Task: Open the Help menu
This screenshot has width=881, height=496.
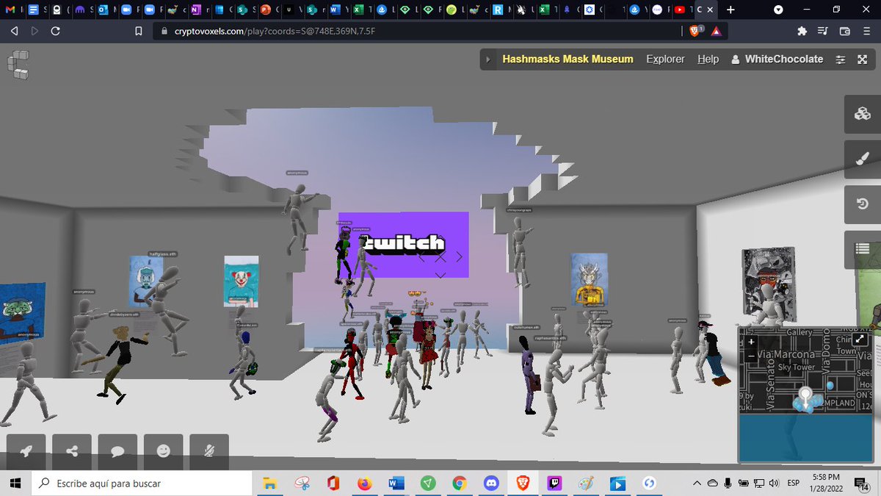Action: click(x=708, y=60)
